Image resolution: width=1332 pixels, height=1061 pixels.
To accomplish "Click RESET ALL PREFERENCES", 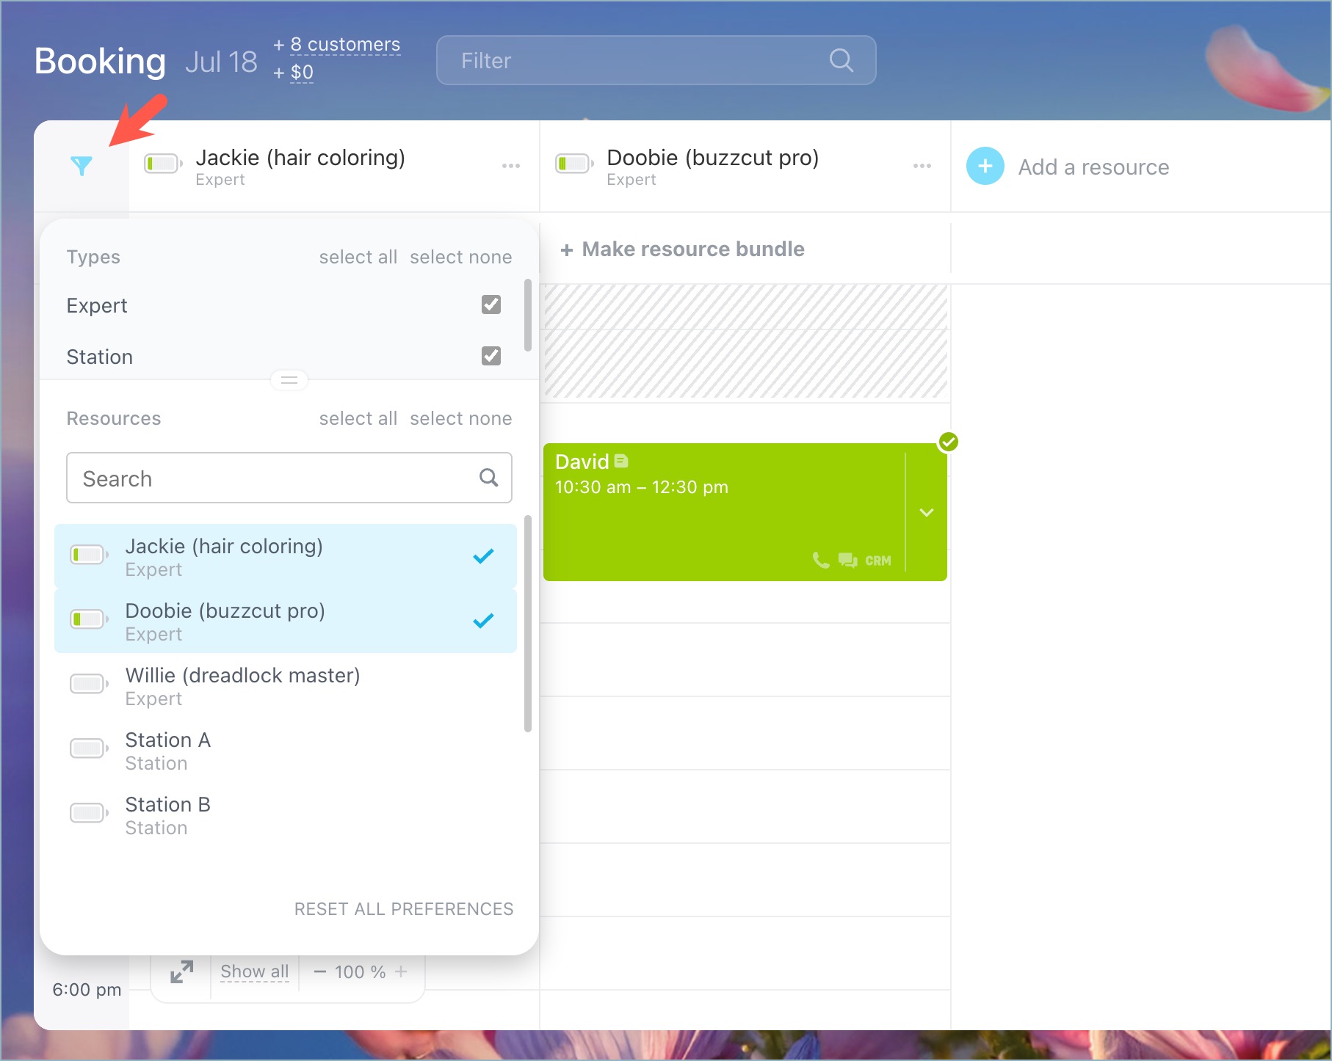I will [403, 909].
